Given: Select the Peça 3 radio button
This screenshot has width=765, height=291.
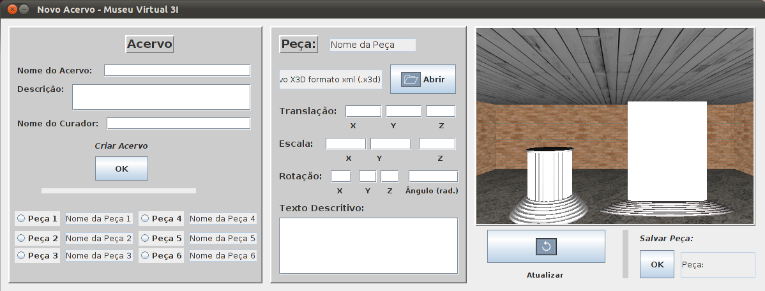Looking at the screenshot, I should click(x=21, y=255).
